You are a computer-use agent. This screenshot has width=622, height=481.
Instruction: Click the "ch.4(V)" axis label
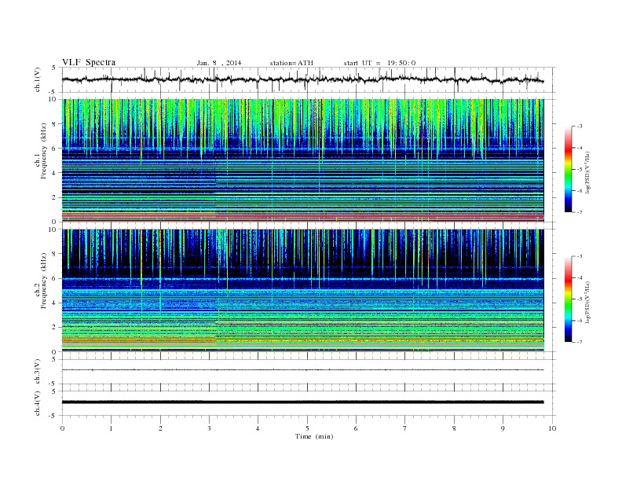click(x=38, y=403)
